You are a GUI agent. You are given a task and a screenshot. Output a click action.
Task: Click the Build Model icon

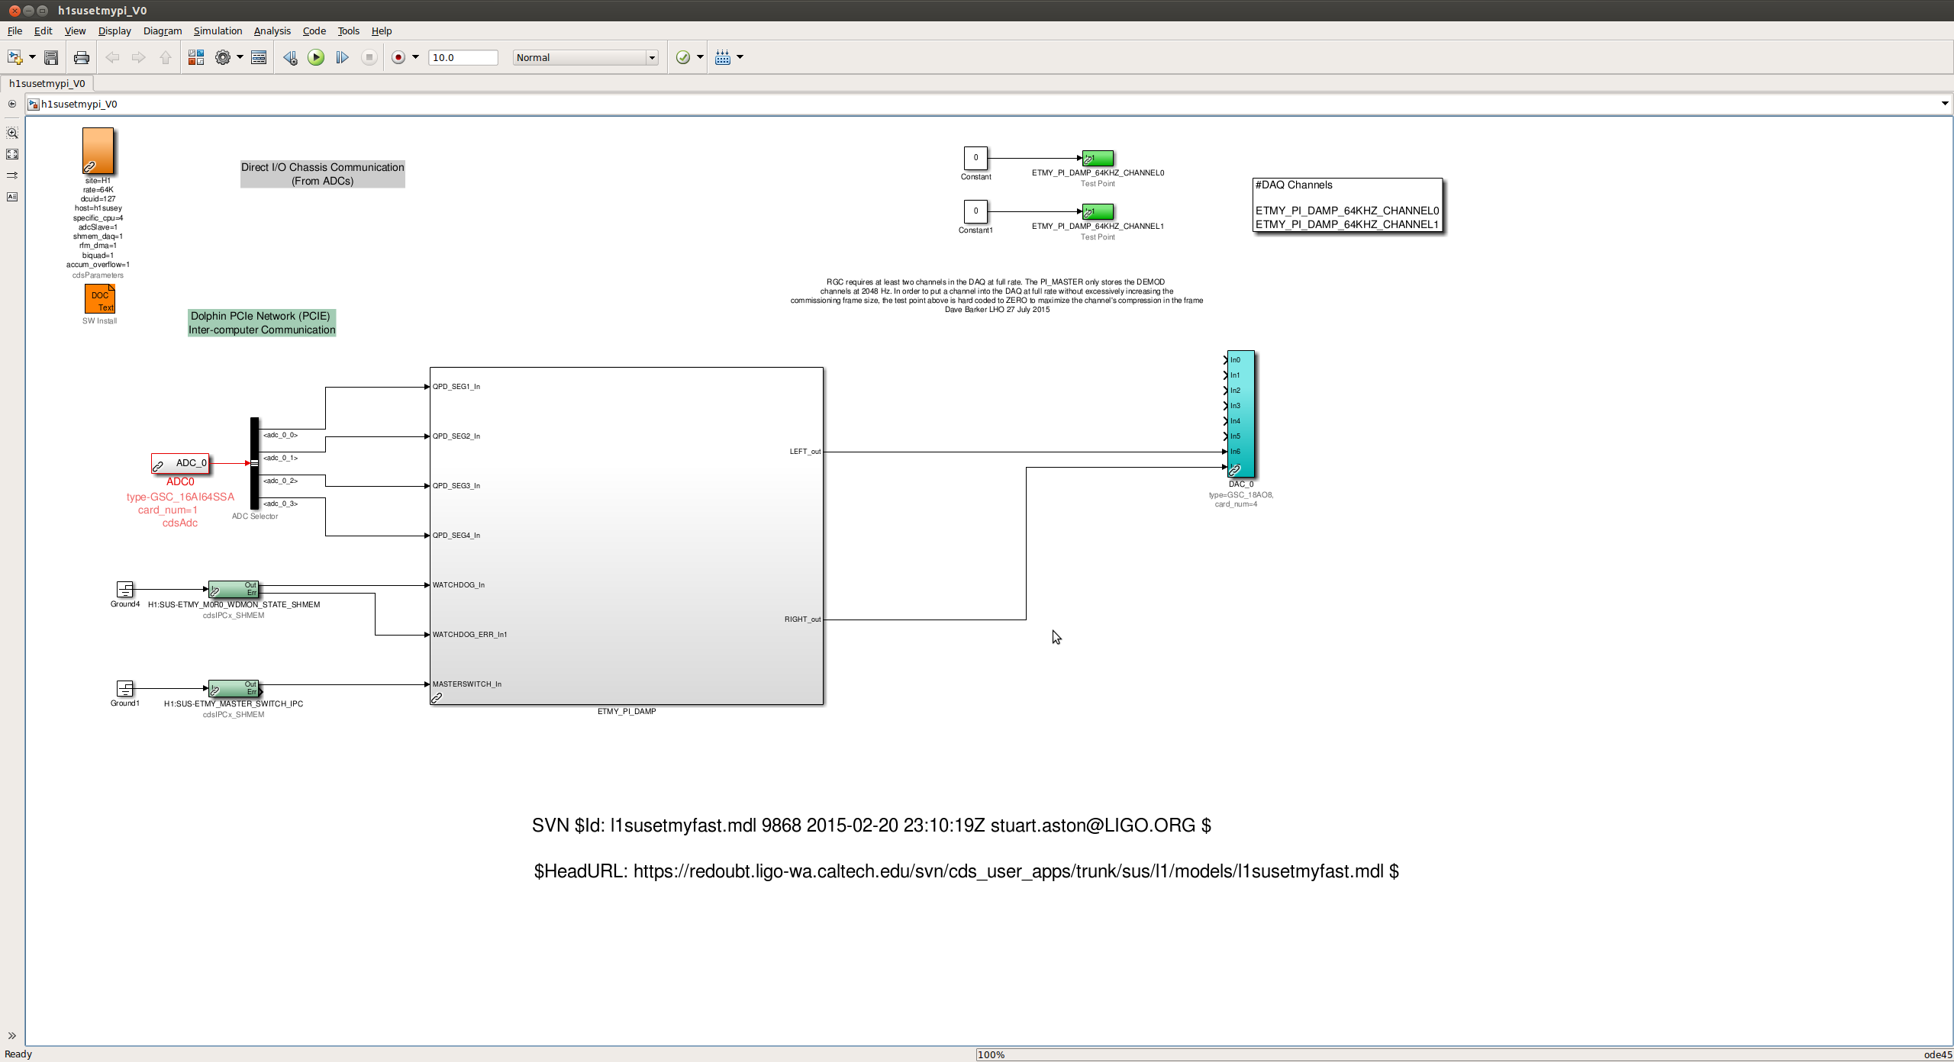point(723,57)
